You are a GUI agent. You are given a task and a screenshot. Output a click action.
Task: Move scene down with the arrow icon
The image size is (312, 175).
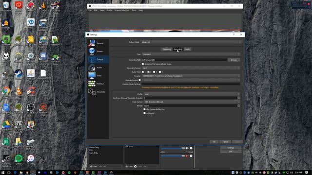pyautogui.click(x=105, y=166)
